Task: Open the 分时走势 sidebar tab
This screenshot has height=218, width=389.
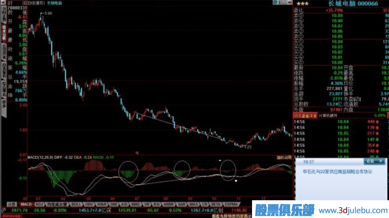Action: pyautogui.click(x=4, y=14)
